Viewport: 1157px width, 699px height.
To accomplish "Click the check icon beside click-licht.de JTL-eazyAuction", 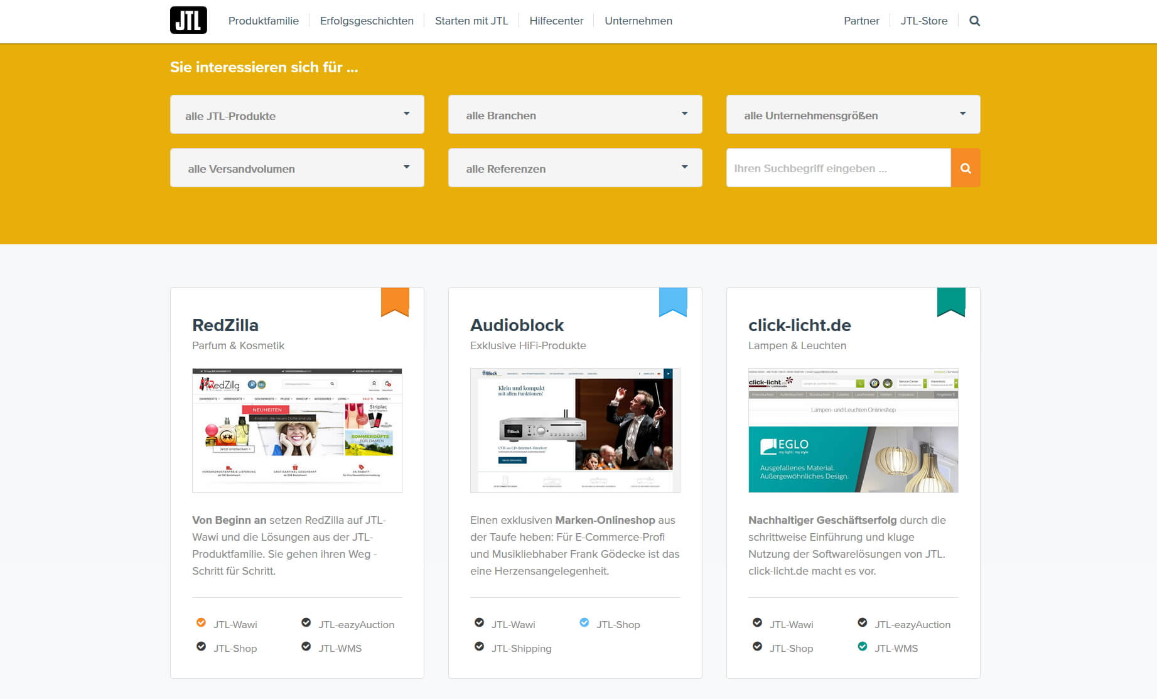I will (862, 623).
